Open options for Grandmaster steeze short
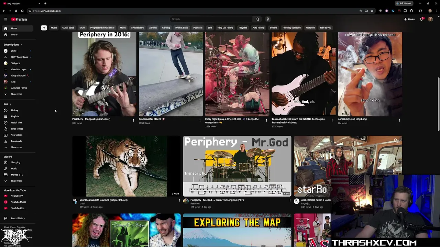 coord(200,120)
